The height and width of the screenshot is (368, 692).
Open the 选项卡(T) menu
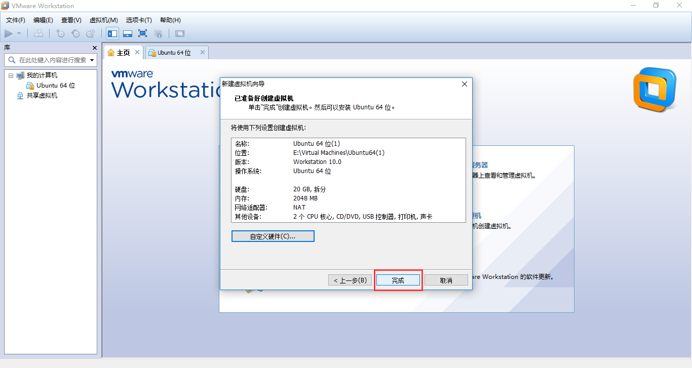[x=139, y=20]
